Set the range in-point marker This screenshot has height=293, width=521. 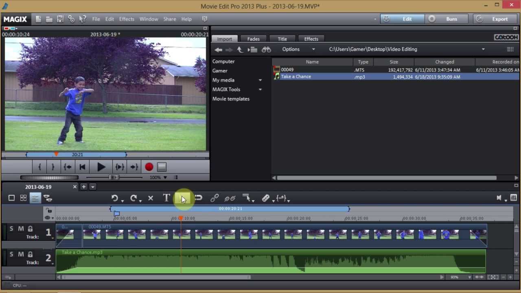pos(39,167)
